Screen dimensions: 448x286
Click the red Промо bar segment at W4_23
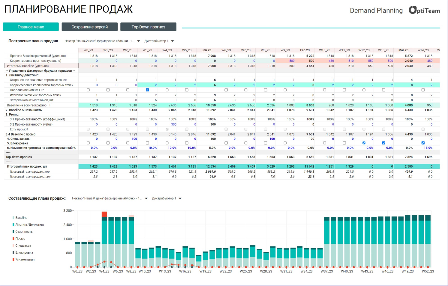[104, 214]
